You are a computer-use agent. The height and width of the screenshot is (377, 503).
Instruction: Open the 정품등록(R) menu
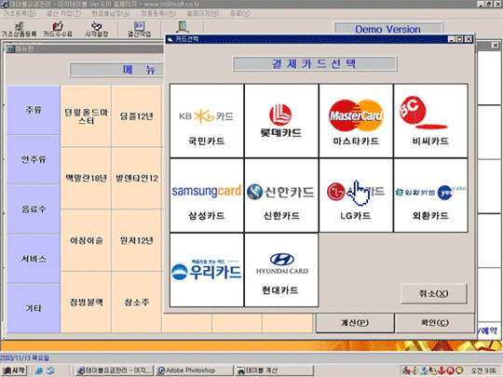[x=158, y=13]
